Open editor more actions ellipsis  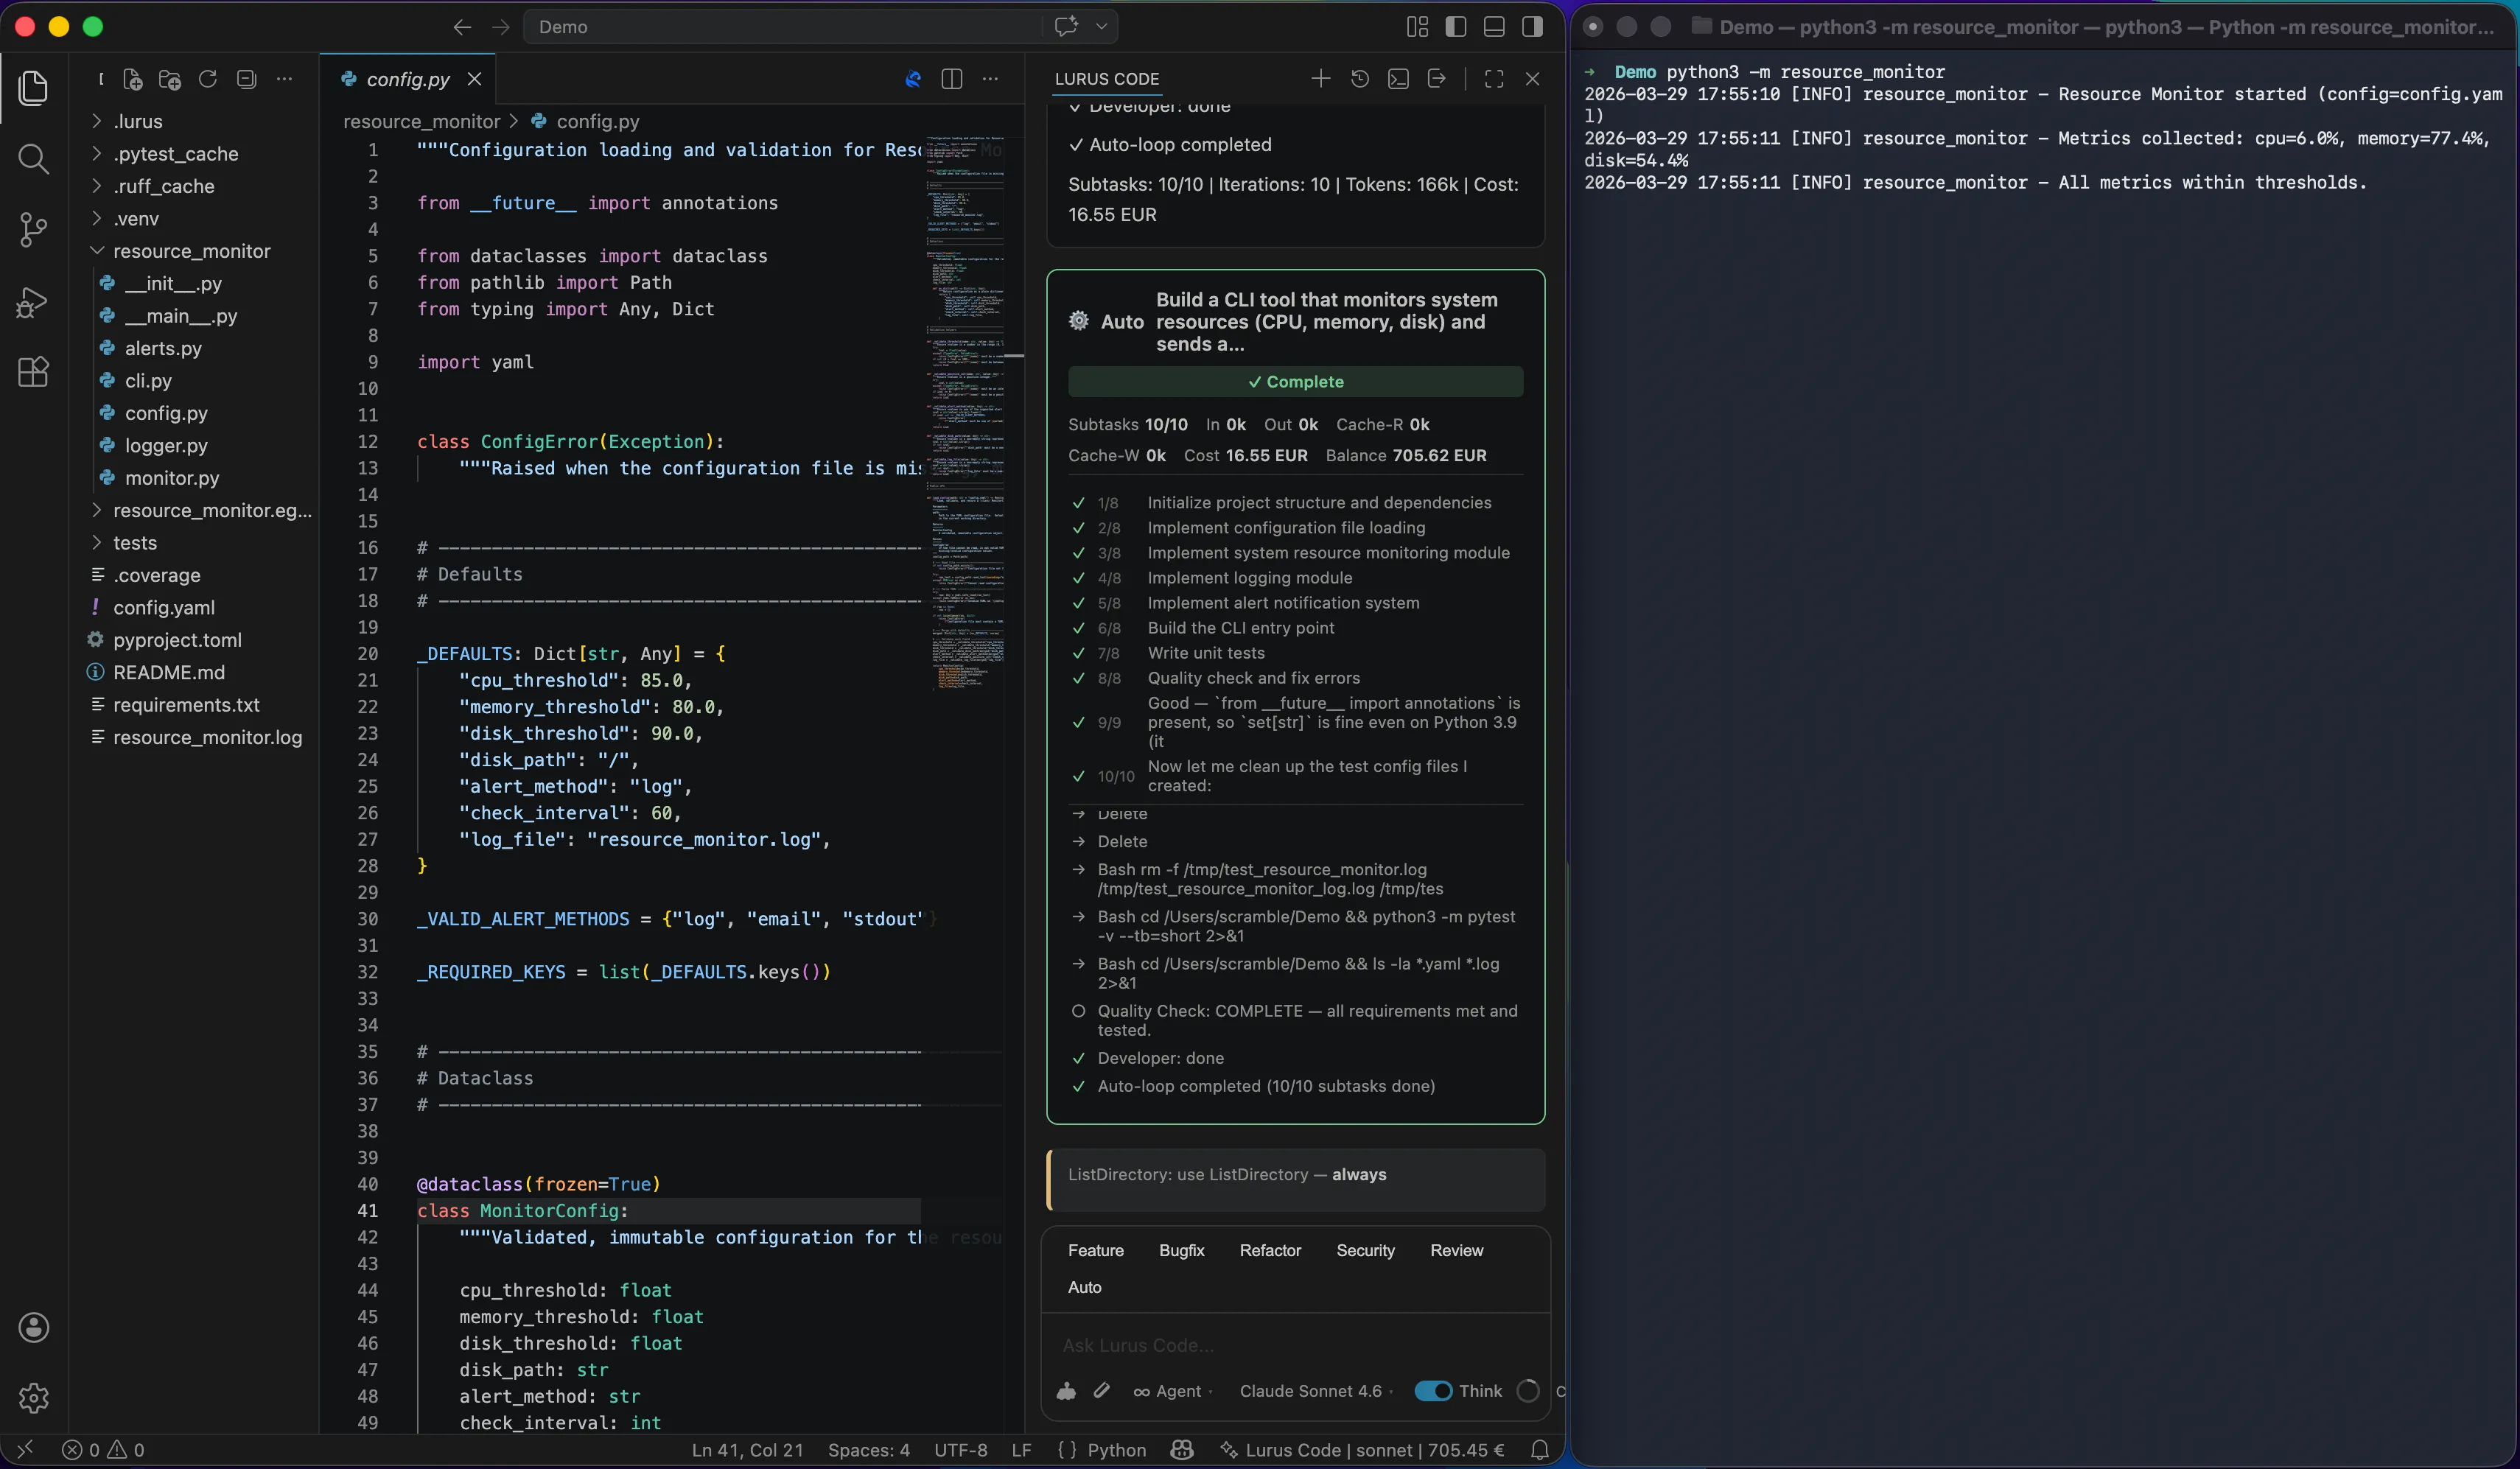990,79
